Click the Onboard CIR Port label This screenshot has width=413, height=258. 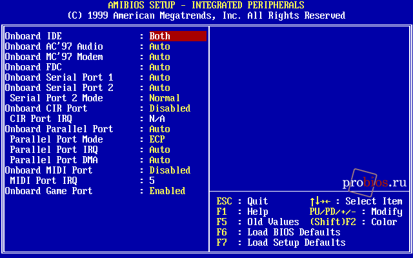(x=46, y=108)
